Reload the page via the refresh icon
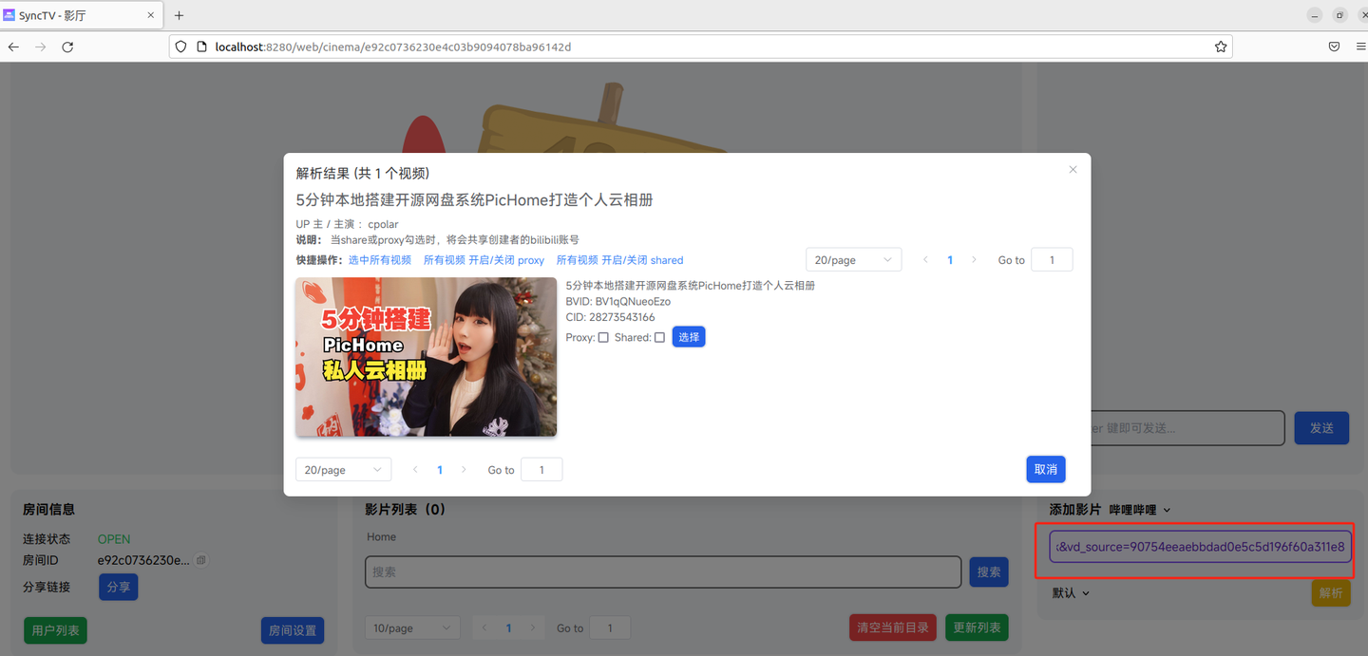The width and height of the screenshot is (1368, 656). (66, 46)
